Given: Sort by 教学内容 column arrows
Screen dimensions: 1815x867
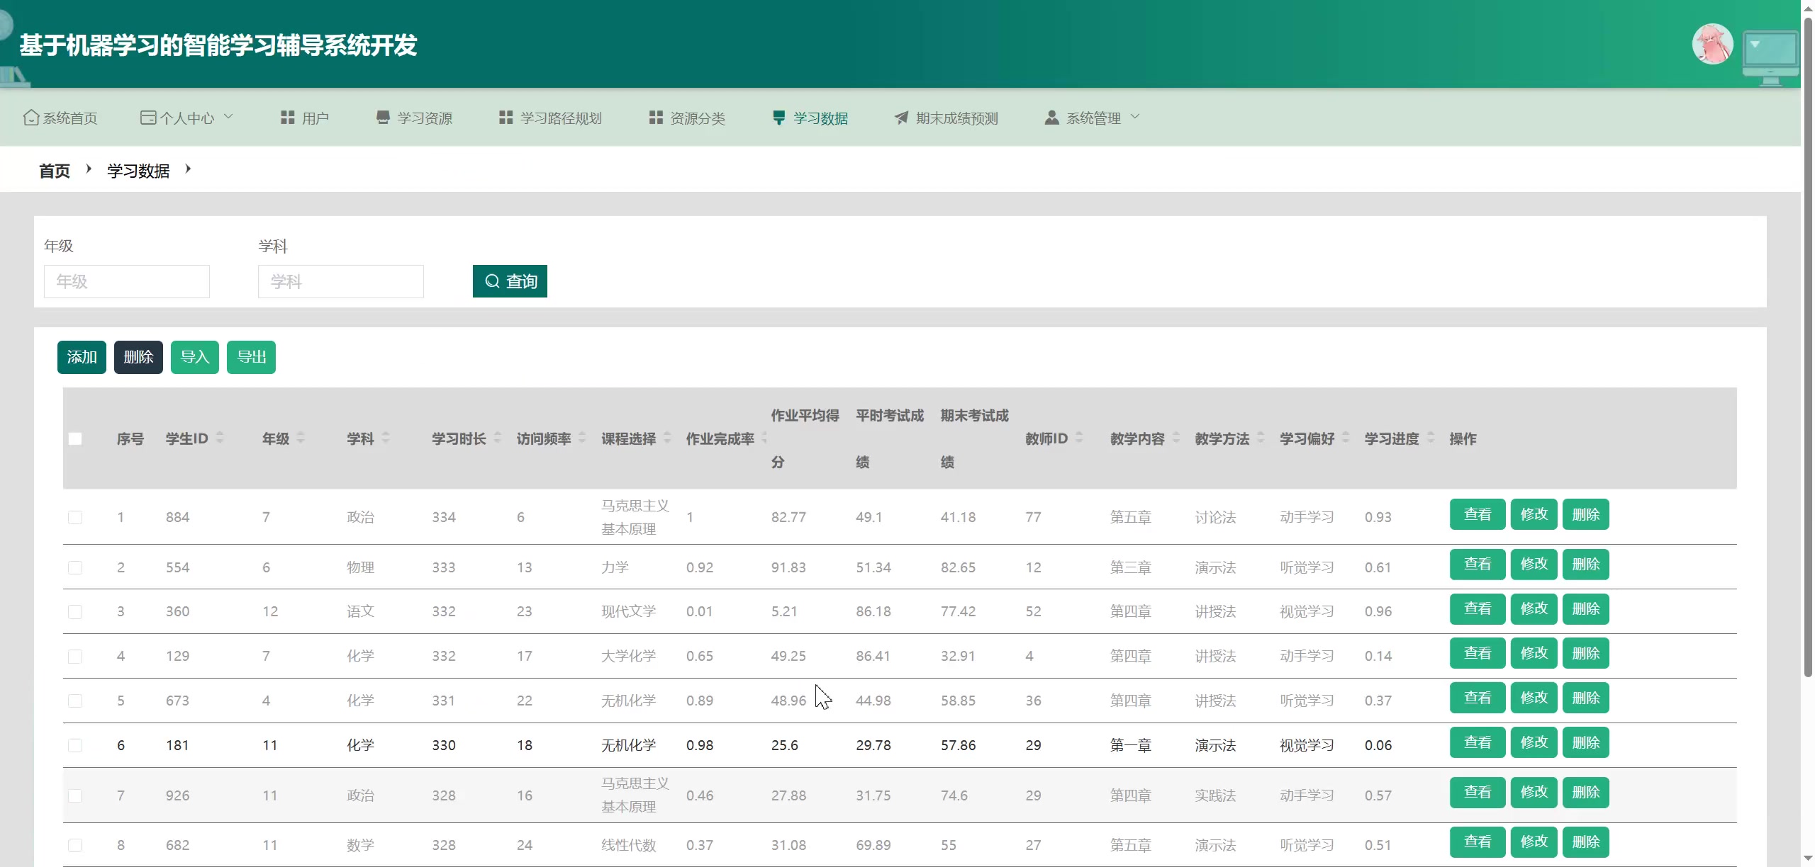Looking at the screenshot, I should tap(1176, 438).
